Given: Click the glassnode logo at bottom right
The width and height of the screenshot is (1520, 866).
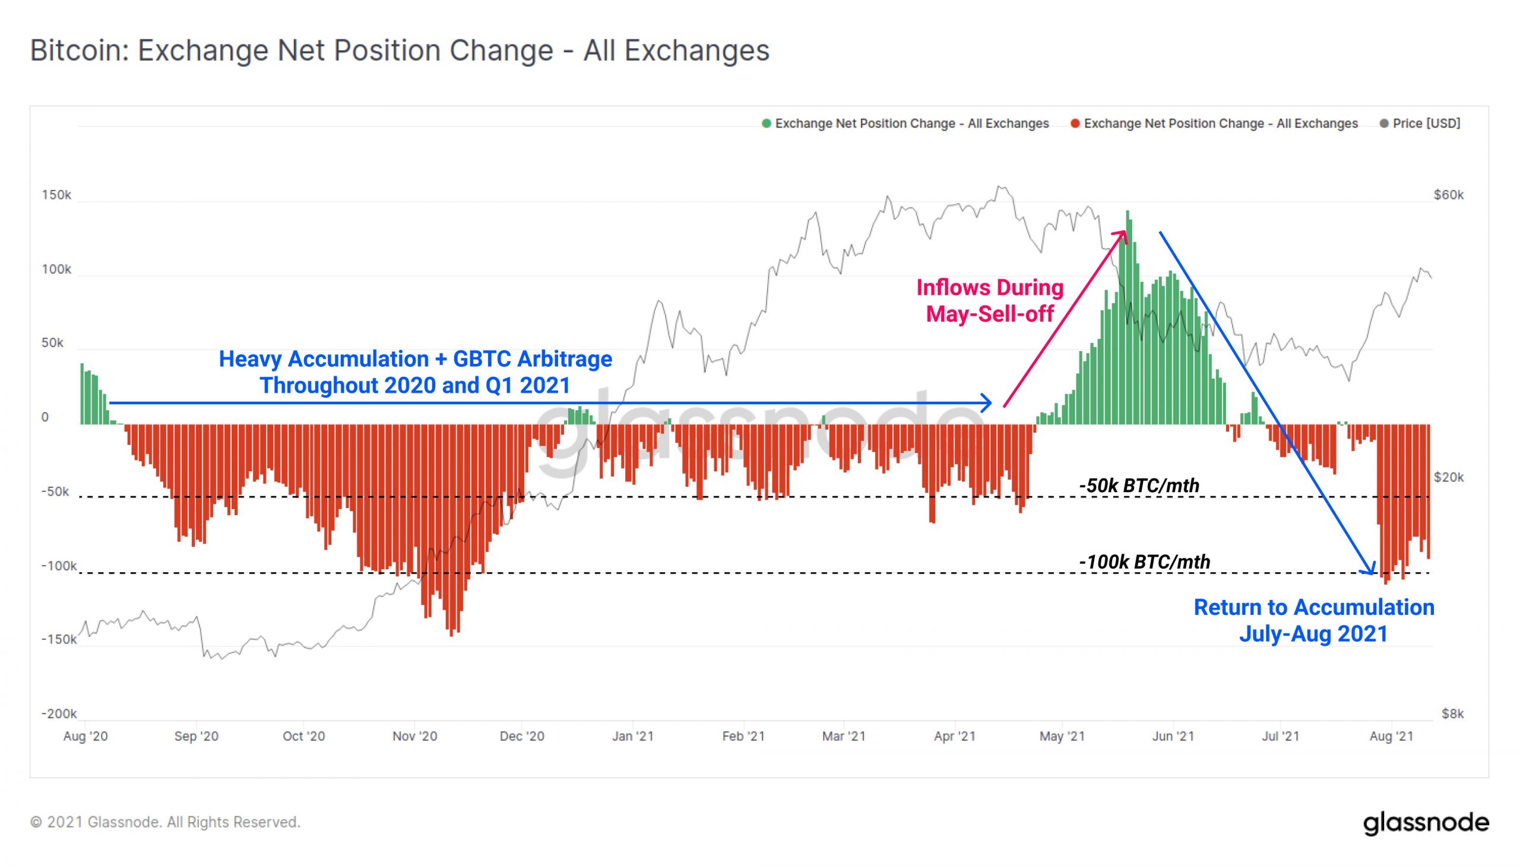Looking at the screenshot, I should (1426, 823).
